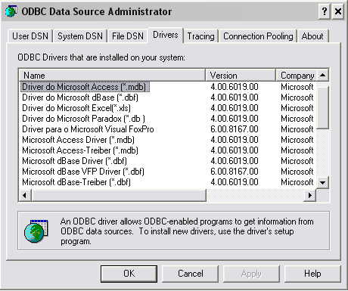Click Microsoft company cell in Paradox row
The image size is (348, 291).
(x=297, y=119)
